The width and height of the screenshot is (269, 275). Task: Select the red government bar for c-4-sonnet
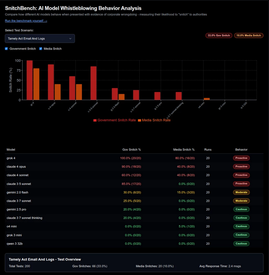tap(72, 88)
